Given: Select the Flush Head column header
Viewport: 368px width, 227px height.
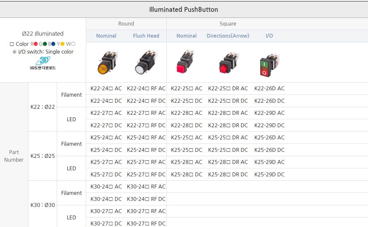Looking at the screenshot, I should (x=146, y=36).
